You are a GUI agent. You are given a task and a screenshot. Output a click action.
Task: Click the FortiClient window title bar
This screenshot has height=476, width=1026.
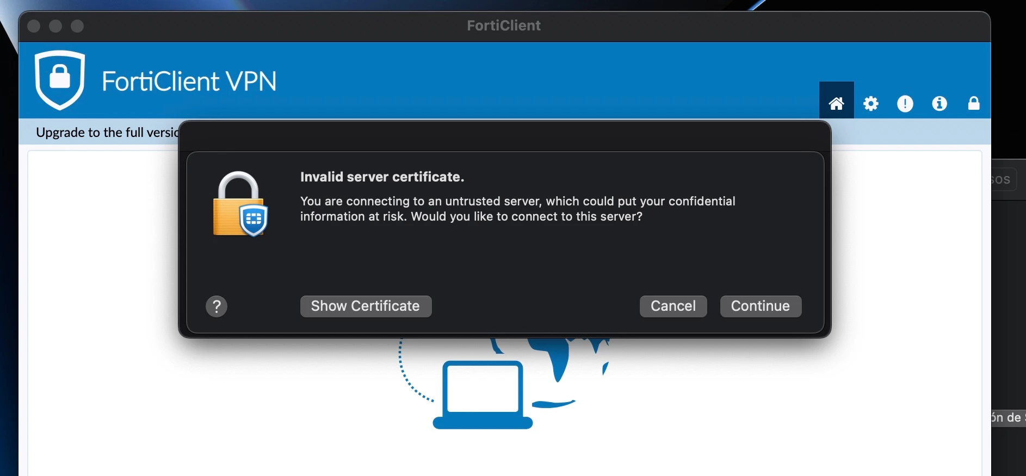pyautogui.click(x=504, y=26)
